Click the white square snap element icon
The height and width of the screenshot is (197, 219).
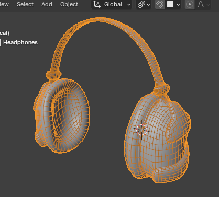(170, 4)
